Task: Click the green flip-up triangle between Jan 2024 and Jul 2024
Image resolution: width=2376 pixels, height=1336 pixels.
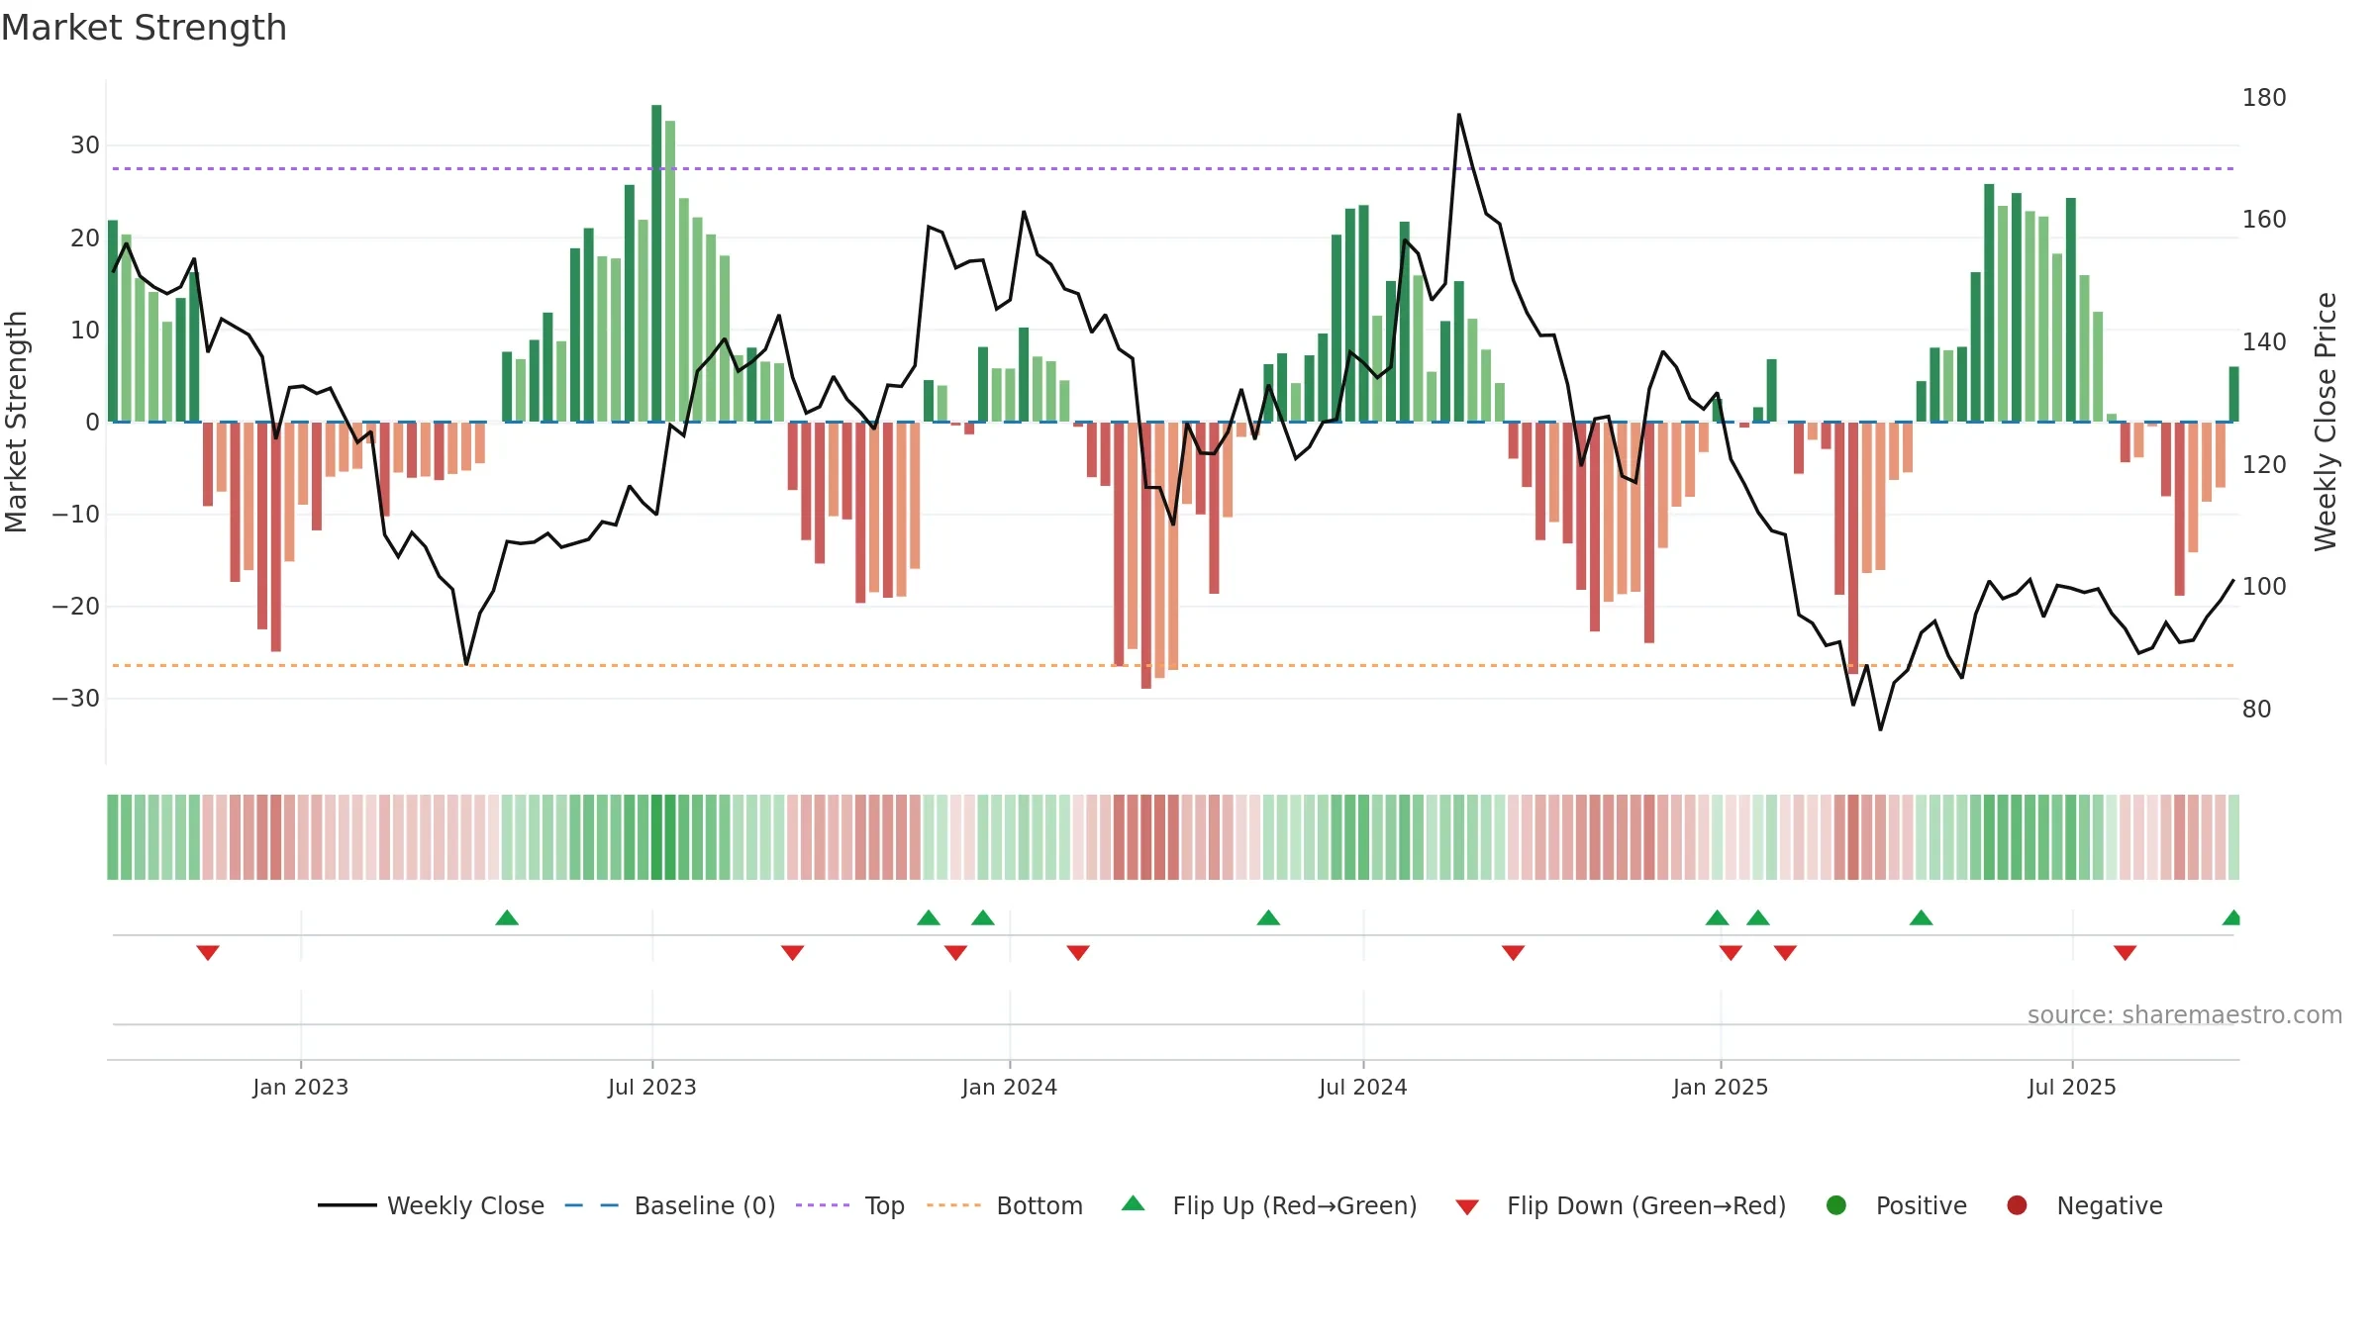Action: [x=1268, y=917]
